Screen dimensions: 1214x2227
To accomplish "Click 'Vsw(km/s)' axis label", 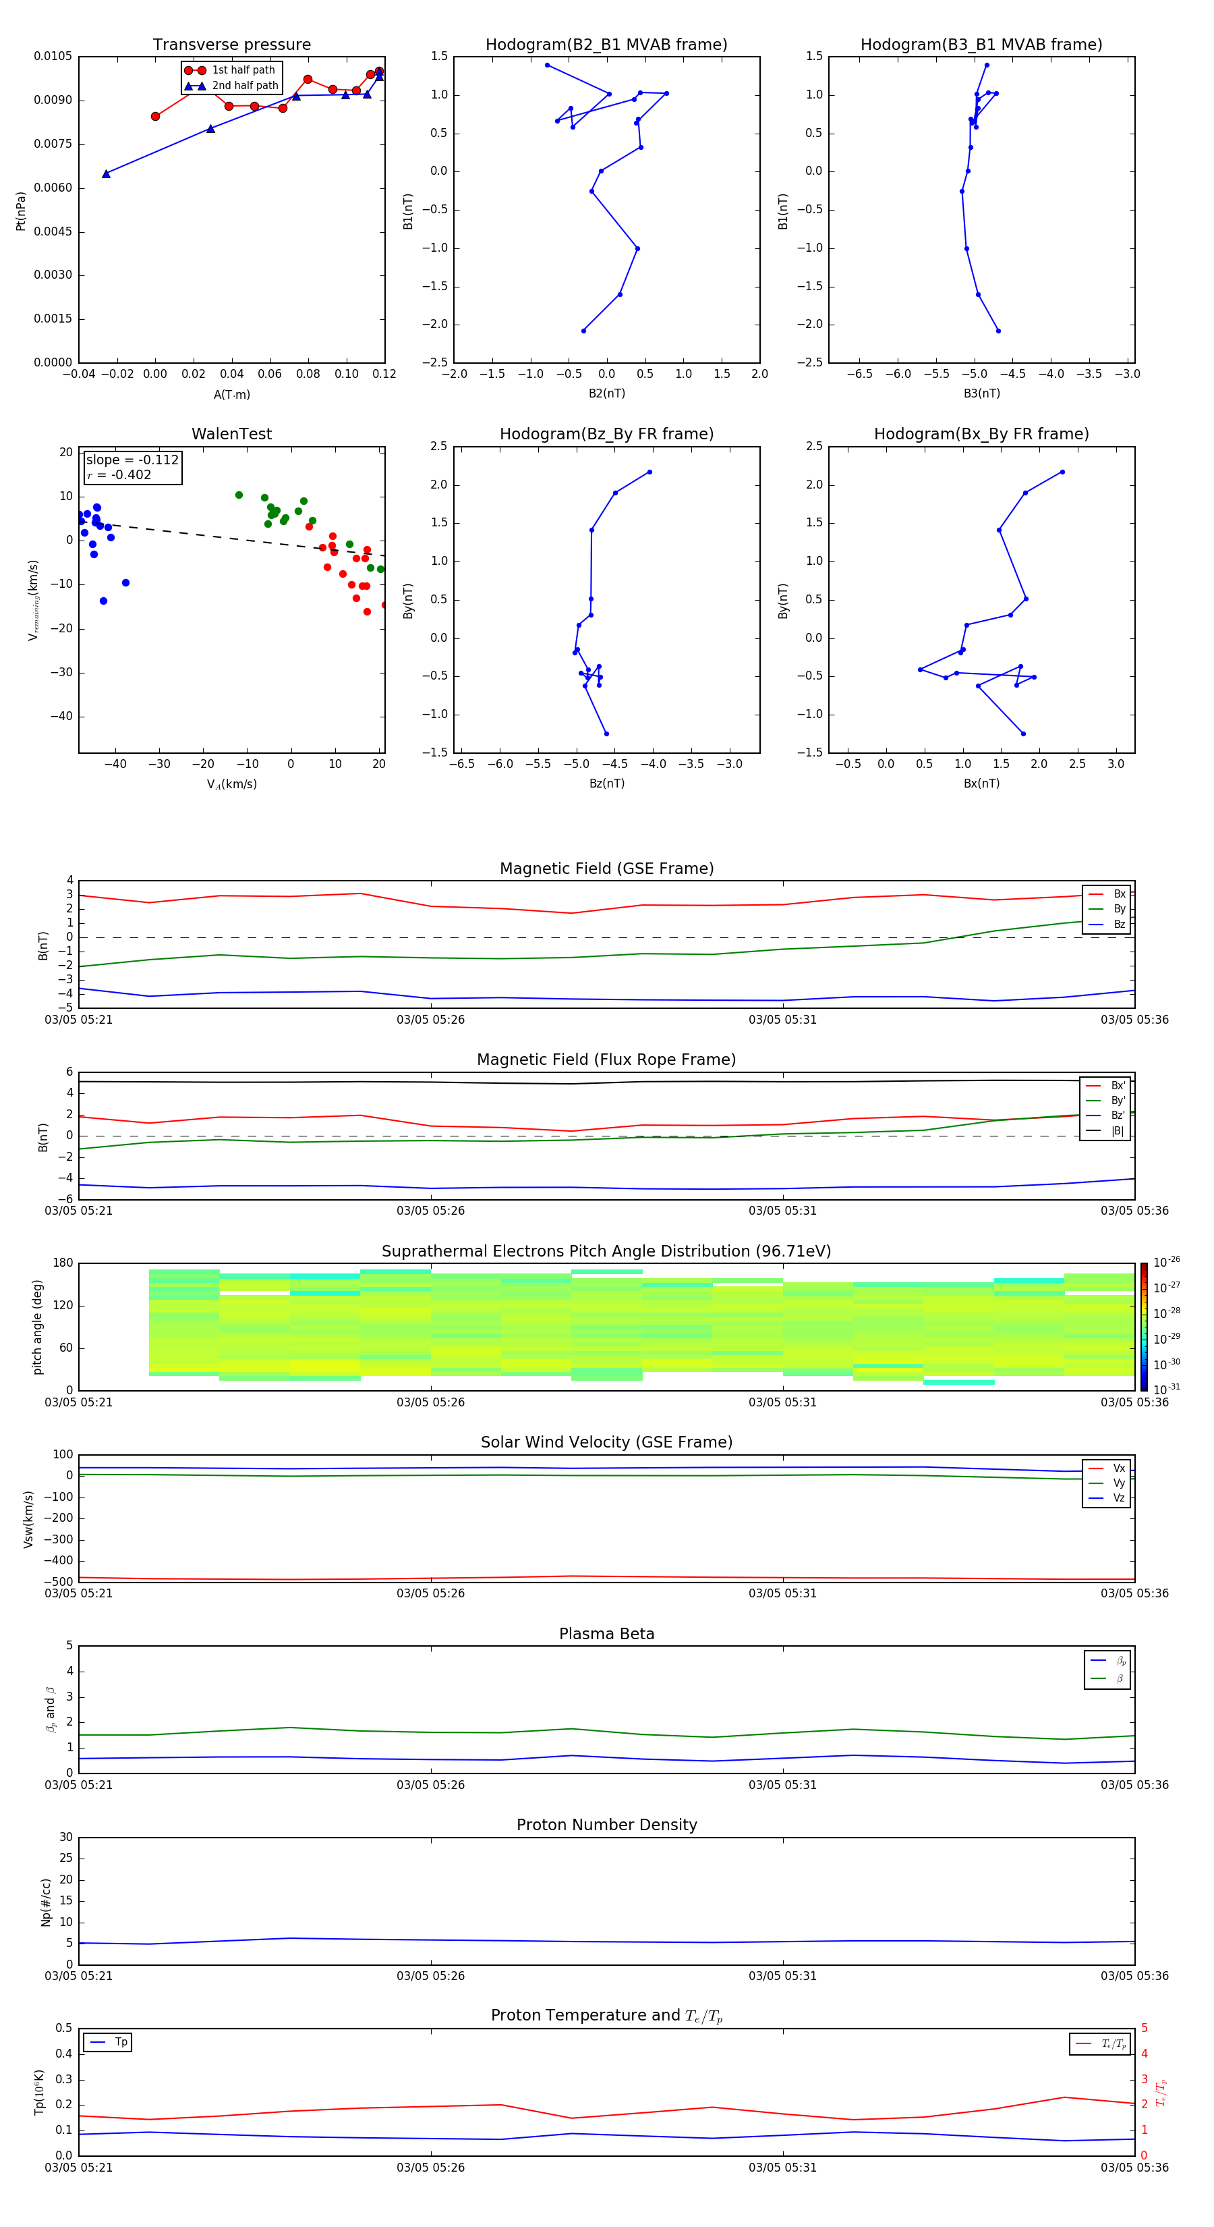I will (28, 1519).
